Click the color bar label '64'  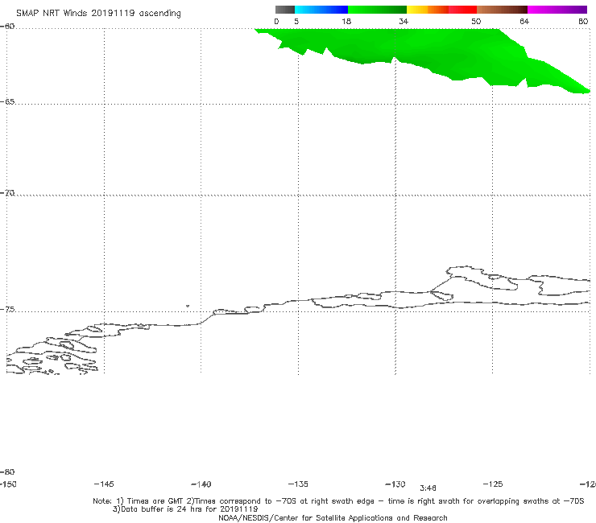point(524,21)
